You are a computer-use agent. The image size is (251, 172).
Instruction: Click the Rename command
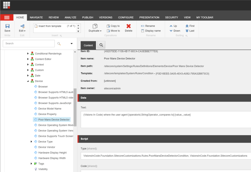pos(148,26)
